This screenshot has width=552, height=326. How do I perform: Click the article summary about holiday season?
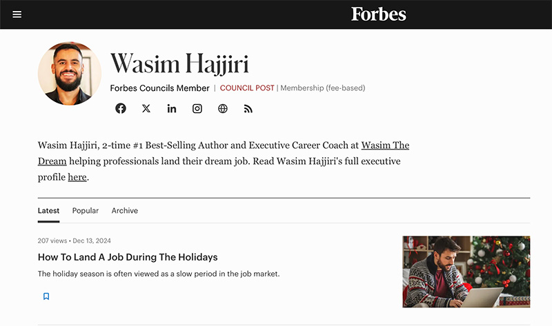[159, 274]
